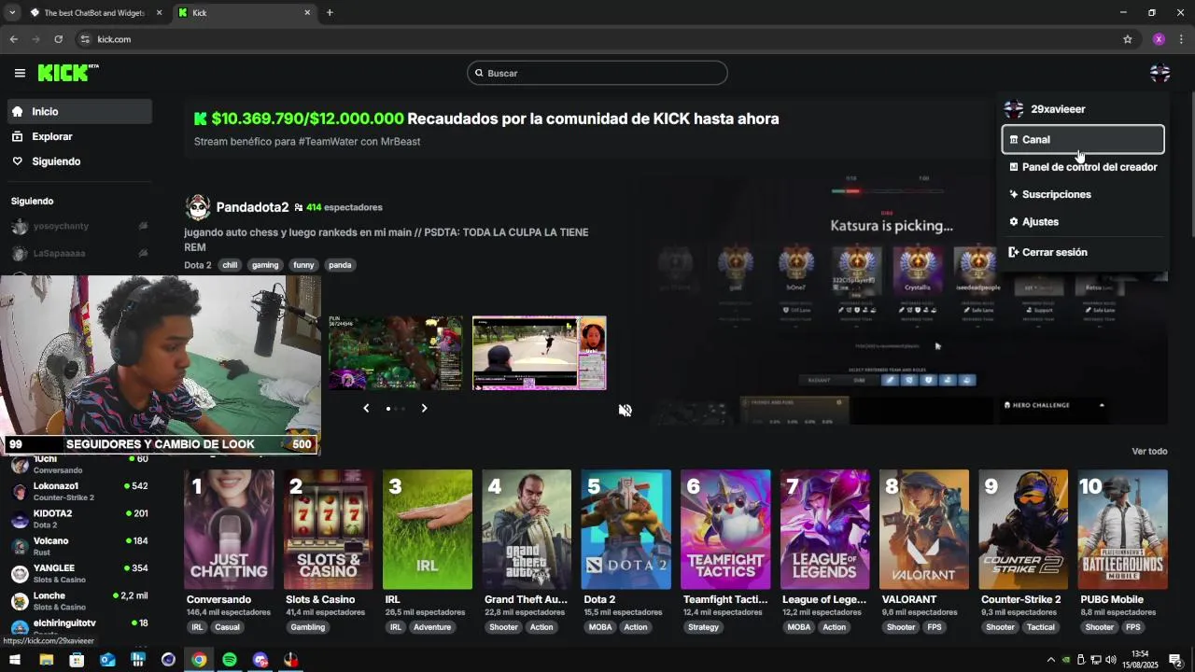Open the Counter-Strike 2 category card
The height and width of the screenshot is (672, 1195).
point(1023,529)
